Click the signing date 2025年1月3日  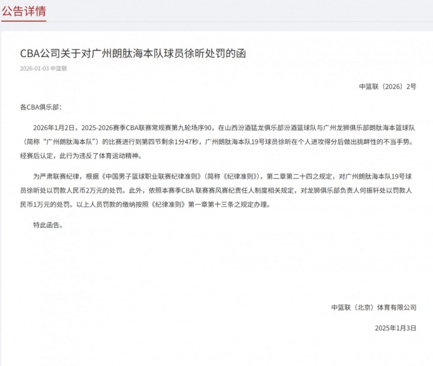tap(395, 328)
